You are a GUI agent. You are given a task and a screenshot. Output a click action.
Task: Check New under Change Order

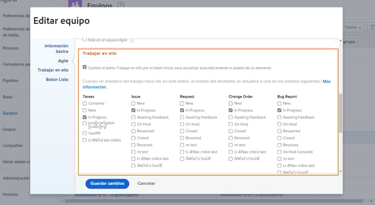tap(230, 103)
